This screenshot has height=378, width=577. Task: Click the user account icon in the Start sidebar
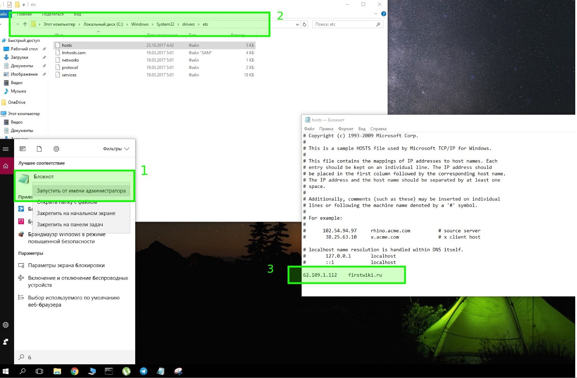tap(6, 342)
